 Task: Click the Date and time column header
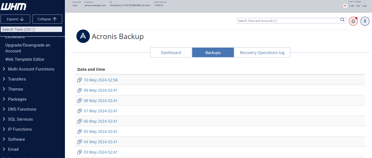[x=91, y=69]
